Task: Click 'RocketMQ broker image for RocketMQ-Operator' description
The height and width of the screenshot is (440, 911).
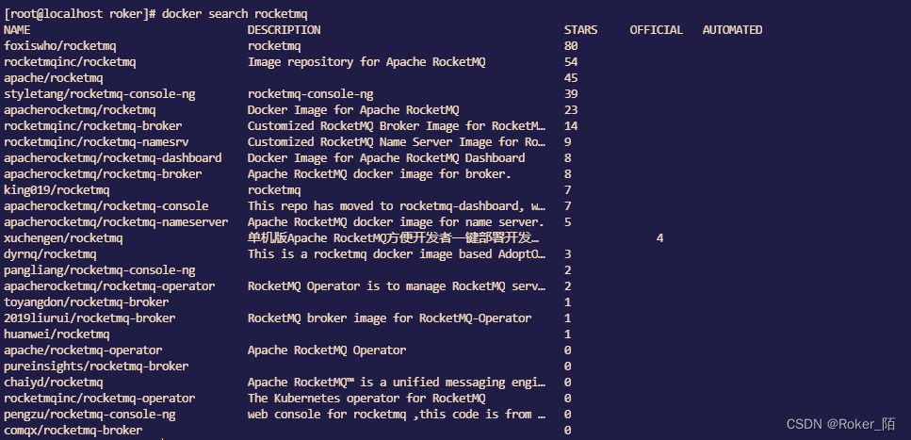Action: coord(390,318)
